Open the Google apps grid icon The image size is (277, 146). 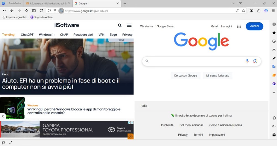tap(239, 26)
